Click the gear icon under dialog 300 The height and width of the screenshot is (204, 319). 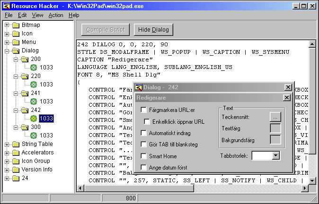pyautogui.click(x=34, y=136)
